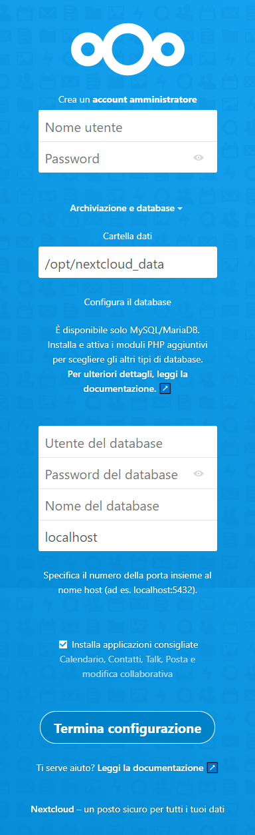Focus the Password del database field

[x=127, y=474]
